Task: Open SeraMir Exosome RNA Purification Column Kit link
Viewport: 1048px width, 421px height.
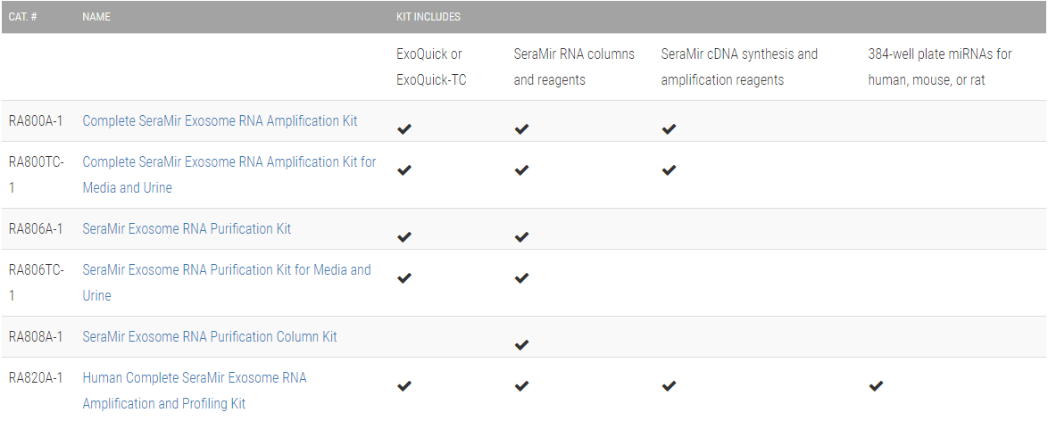Action: (210, 336)
